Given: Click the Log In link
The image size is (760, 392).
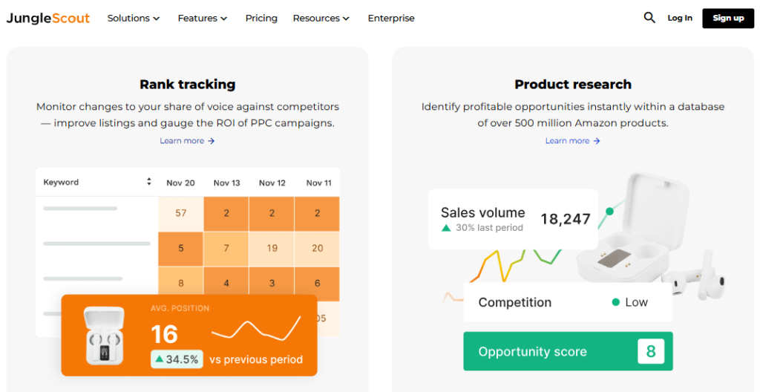Looking at the screenshot, I should [x=680, y=18].
